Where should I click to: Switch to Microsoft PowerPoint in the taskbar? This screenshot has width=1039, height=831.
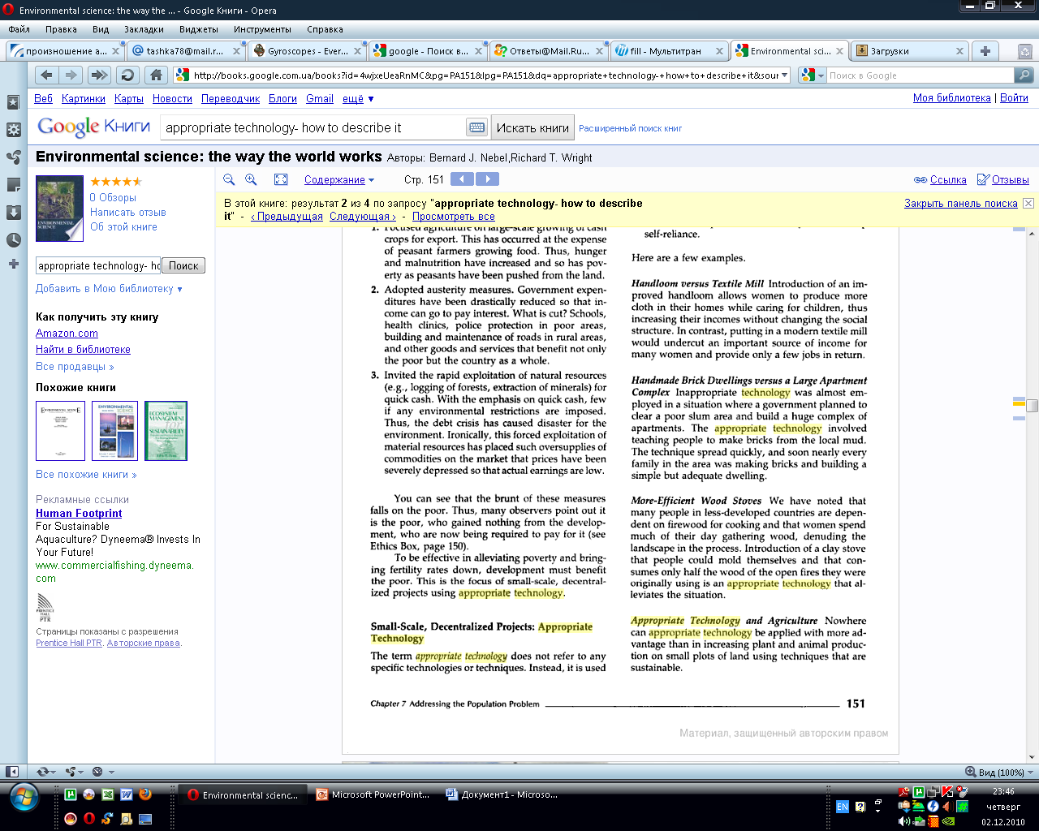point(373,794)
